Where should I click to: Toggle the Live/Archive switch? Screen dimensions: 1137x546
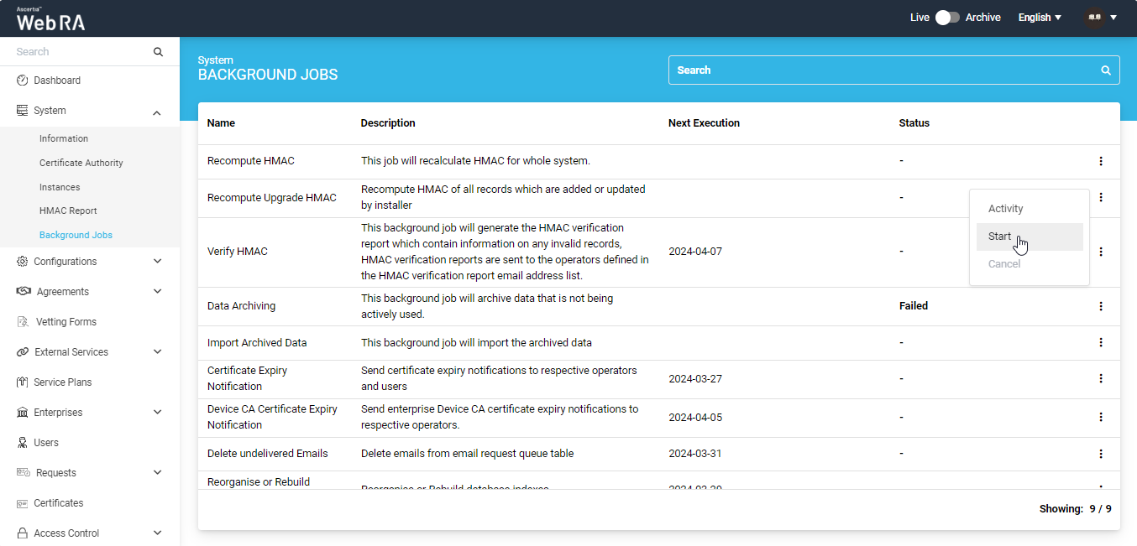coord(947,18)
